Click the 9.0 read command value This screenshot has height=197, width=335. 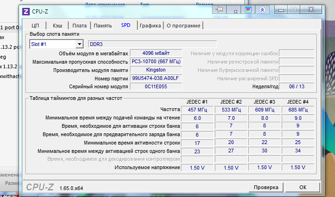click(298, 118)
